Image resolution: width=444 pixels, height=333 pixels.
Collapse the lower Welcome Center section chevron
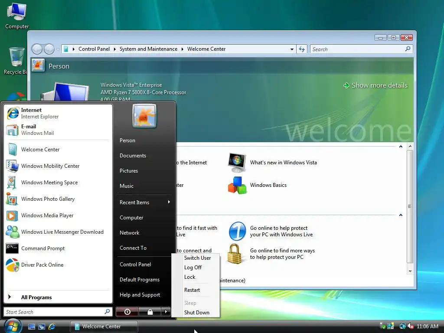[x=401, y=215]
